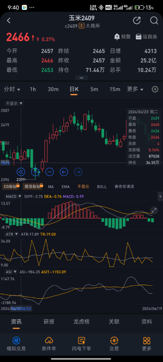
Task: Open search with the magnifier icon
Action: [x=154, y=20]
